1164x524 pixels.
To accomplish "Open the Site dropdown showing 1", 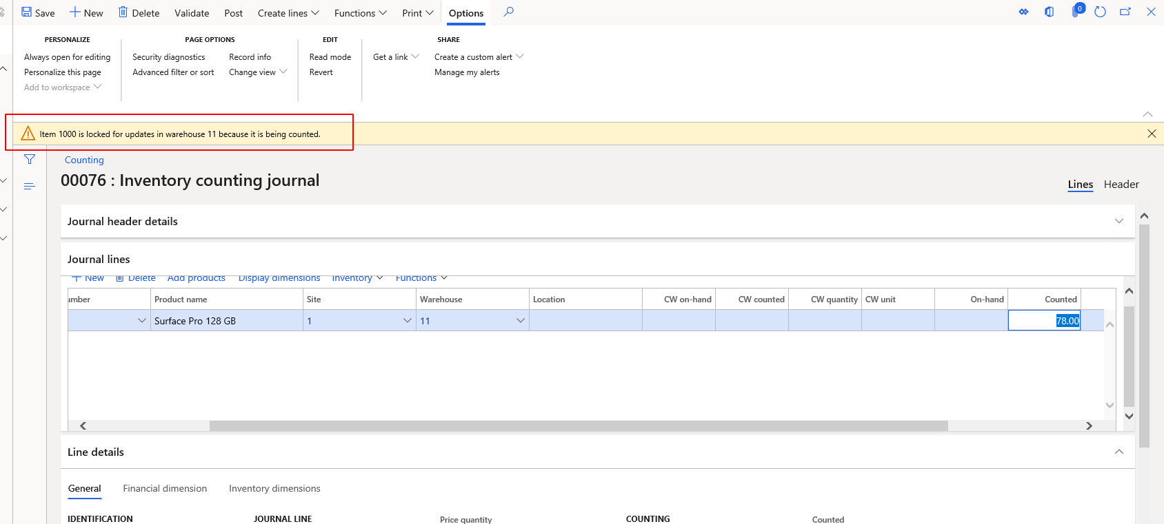I will (408, 321).
